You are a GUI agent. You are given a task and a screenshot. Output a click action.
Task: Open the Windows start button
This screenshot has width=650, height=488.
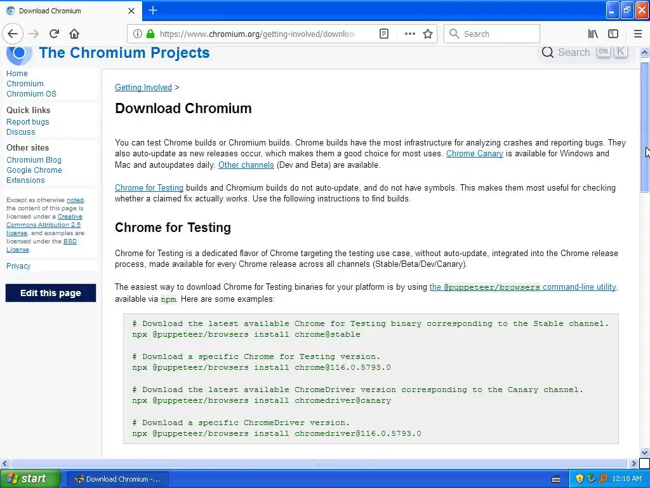(x=30, y=479)
